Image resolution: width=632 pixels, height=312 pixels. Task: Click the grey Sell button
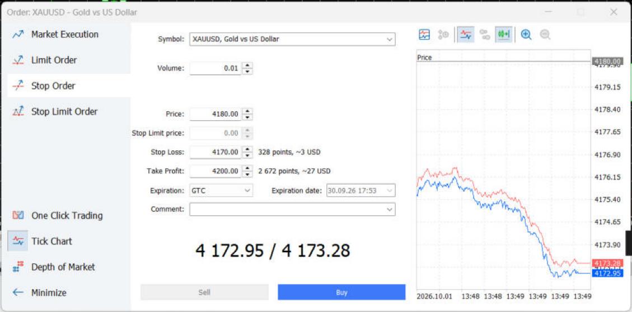[204, 292]
